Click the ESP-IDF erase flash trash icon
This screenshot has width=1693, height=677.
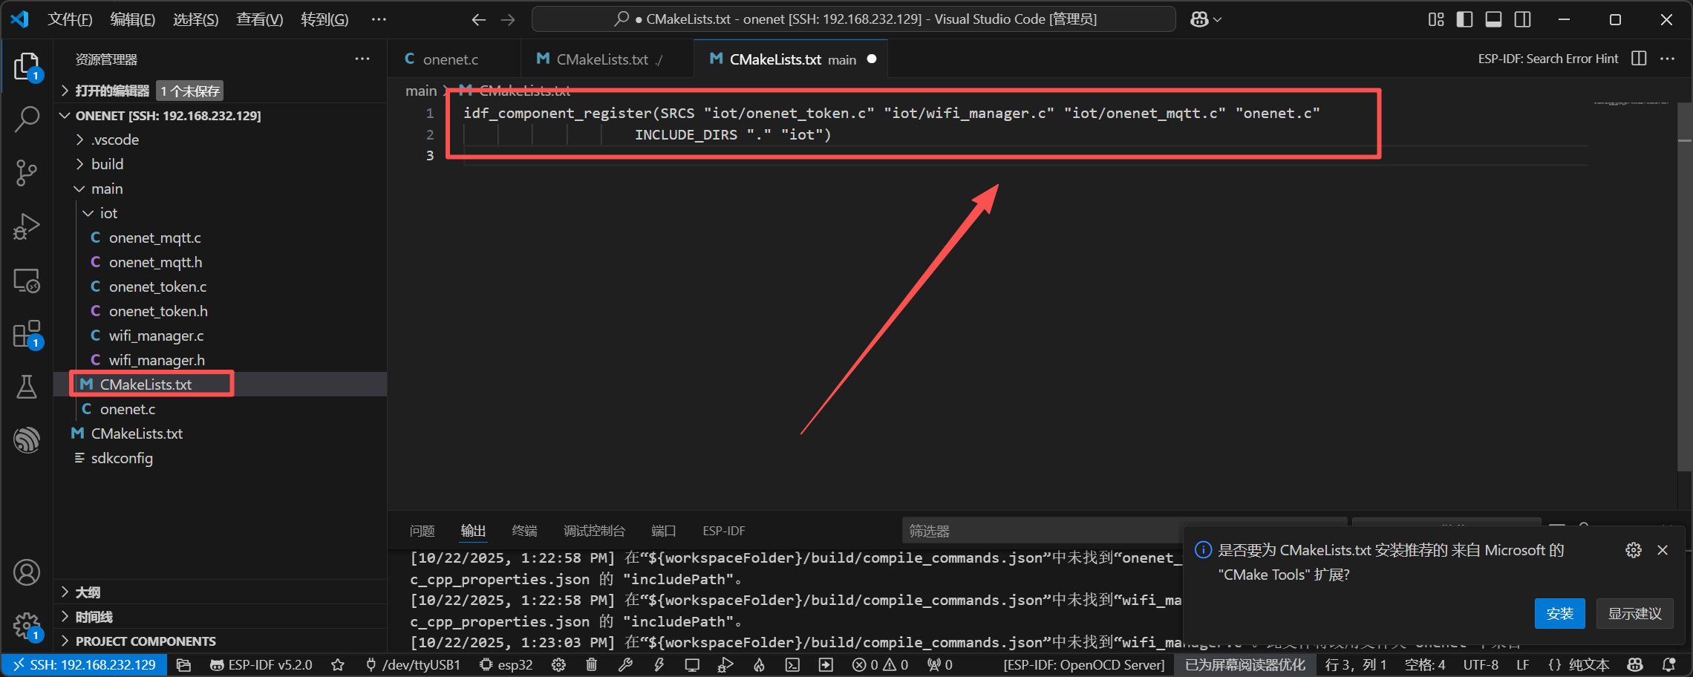[591, 664]
